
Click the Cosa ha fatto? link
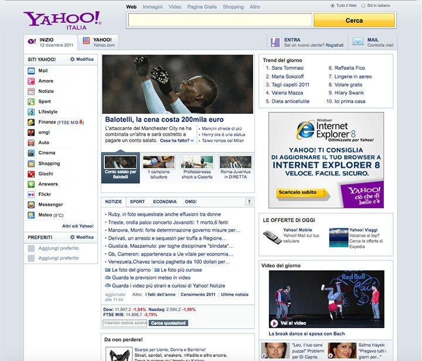[x=176, y=141]
